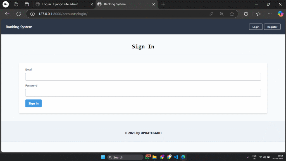This screenshot has height=161, width=286.
Task: Open File Explorer from the taskbar
Action: [x=154, y=157]
